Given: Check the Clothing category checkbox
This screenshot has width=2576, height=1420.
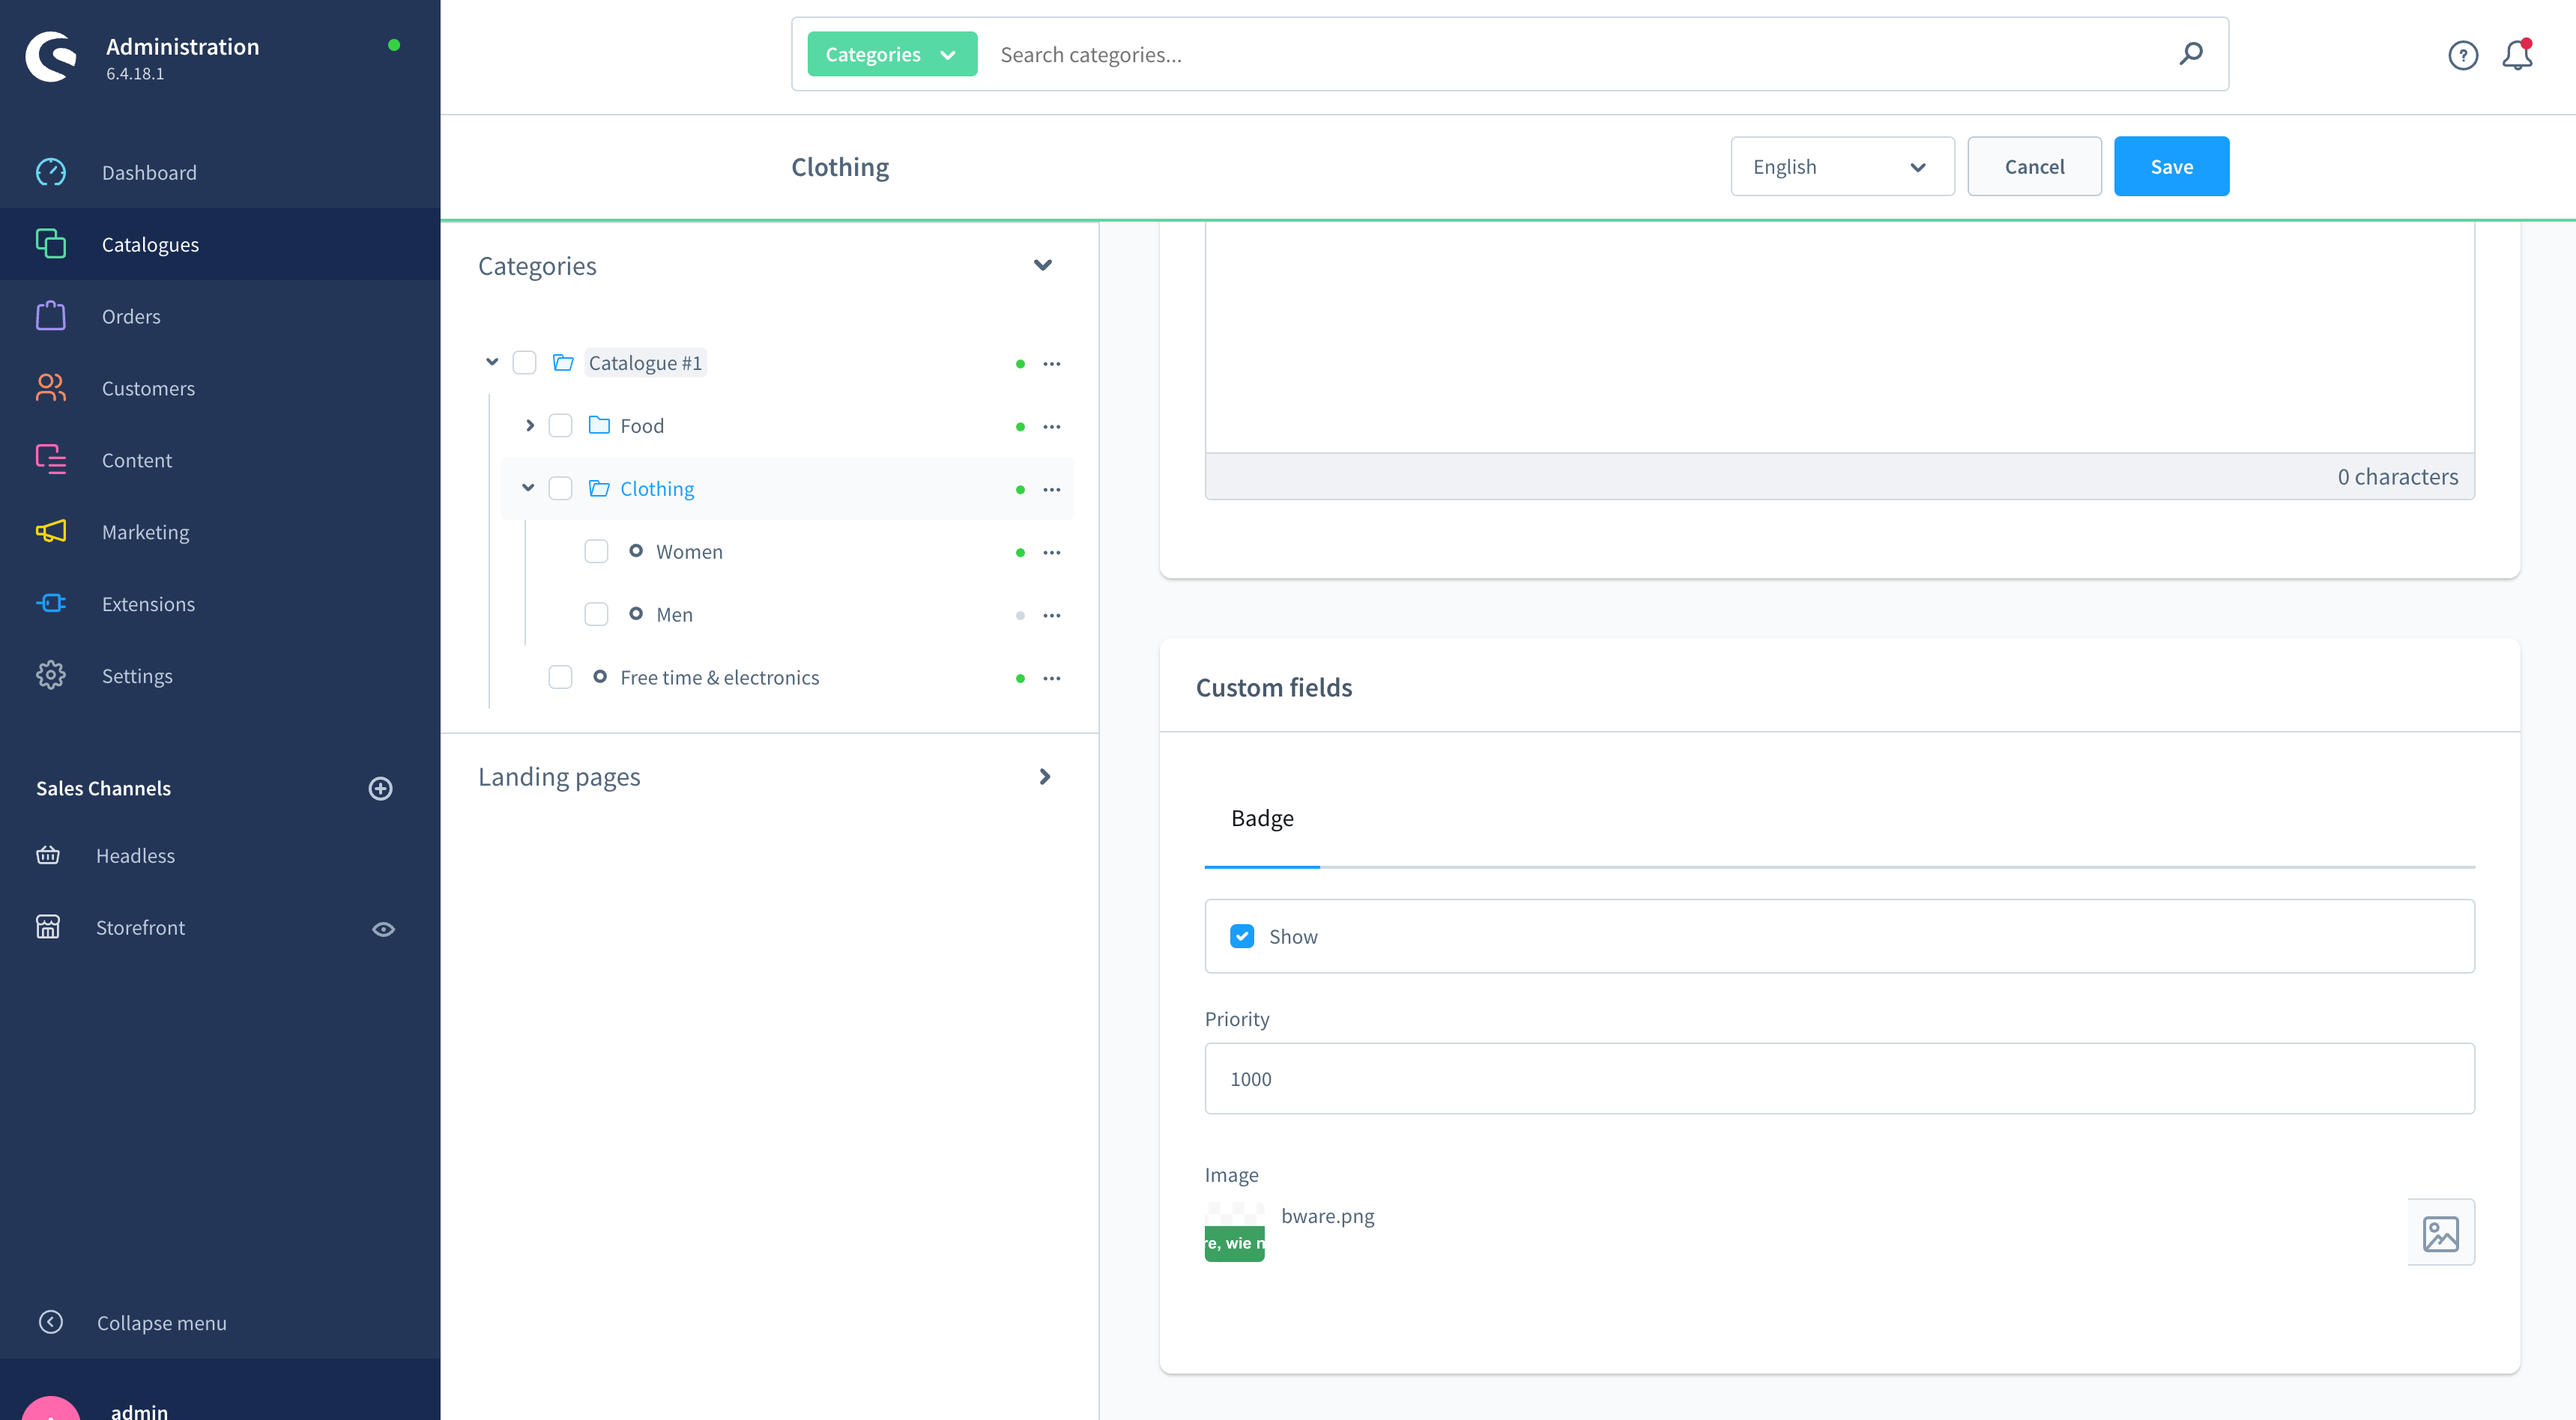Looking at the screenshot, I should pos(560,488).
